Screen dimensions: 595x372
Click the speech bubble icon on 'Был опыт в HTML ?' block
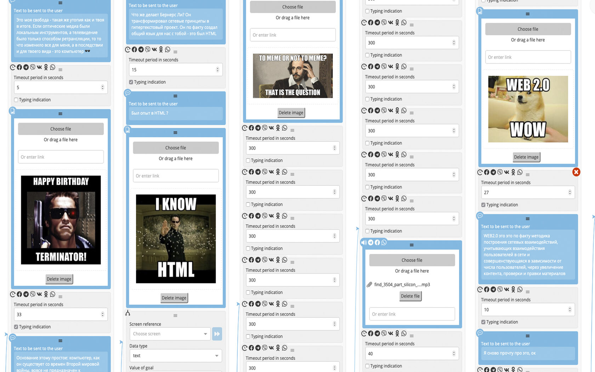(x=127, y=93)
